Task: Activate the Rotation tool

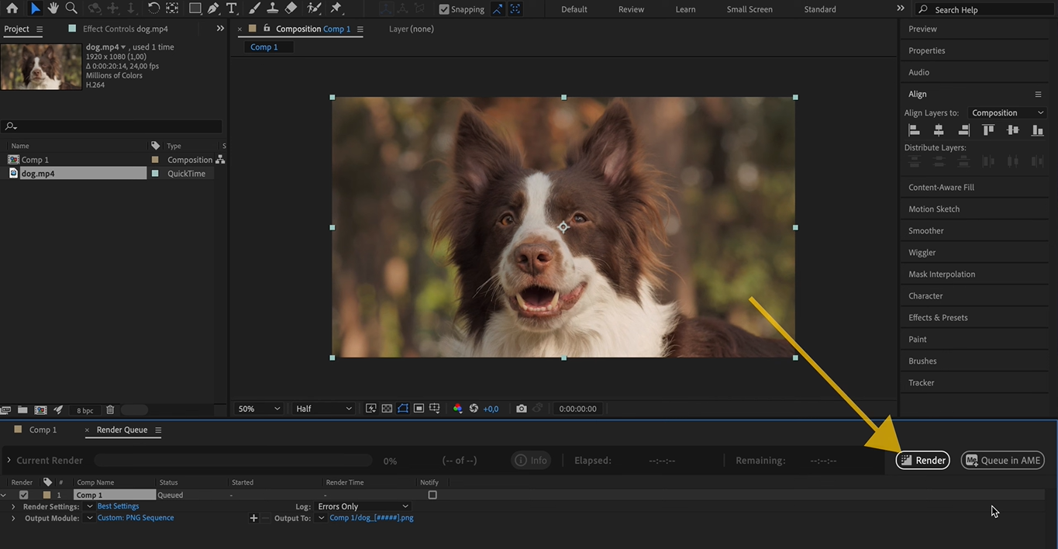Action: click(153, 9)
